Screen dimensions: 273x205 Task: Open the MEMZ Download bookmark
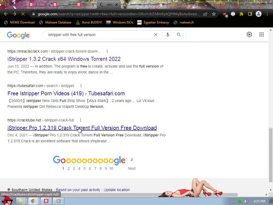coord(19,22)
